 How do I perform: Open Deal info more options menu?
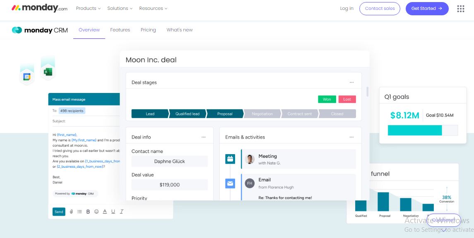203,137
